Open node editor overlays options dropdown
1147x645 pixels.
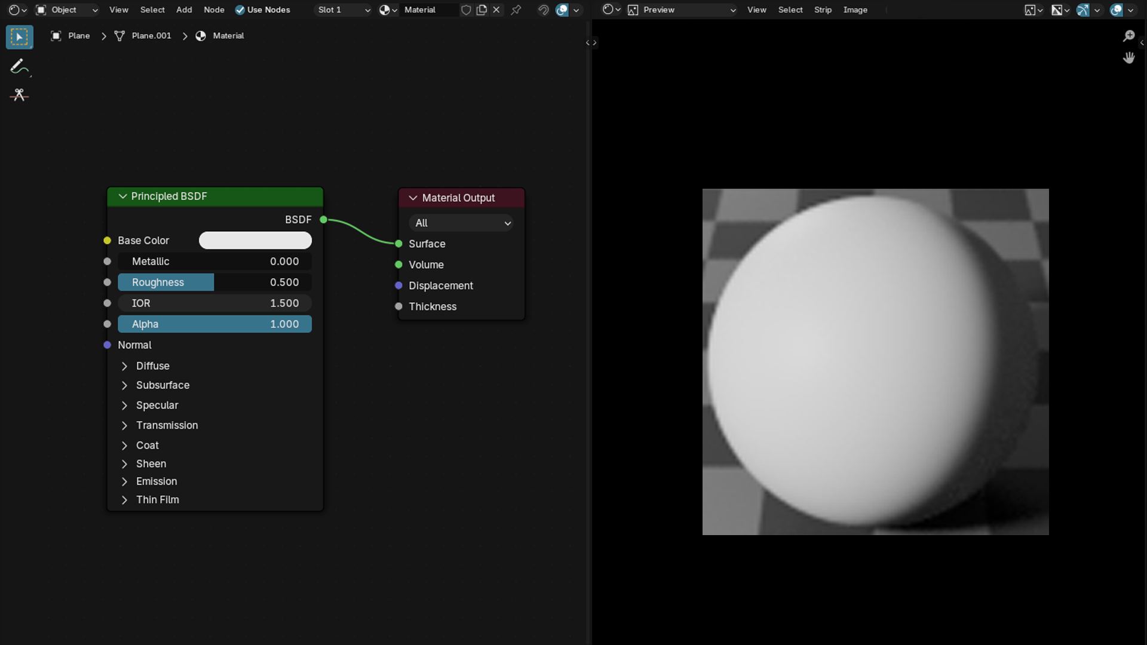pyautogui.click(x=576, y=10)
